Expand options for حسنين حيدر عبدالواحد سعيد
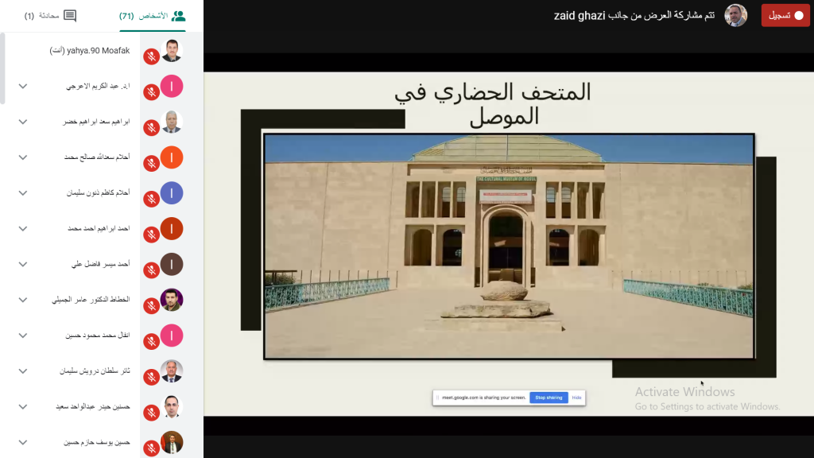Screen dimensions: 814x458 23,406
